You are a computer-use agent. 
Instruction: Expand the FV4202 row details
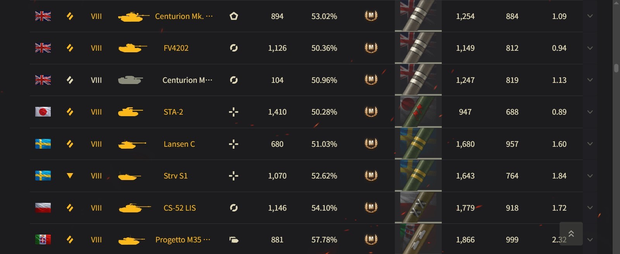tap(590, 48)
